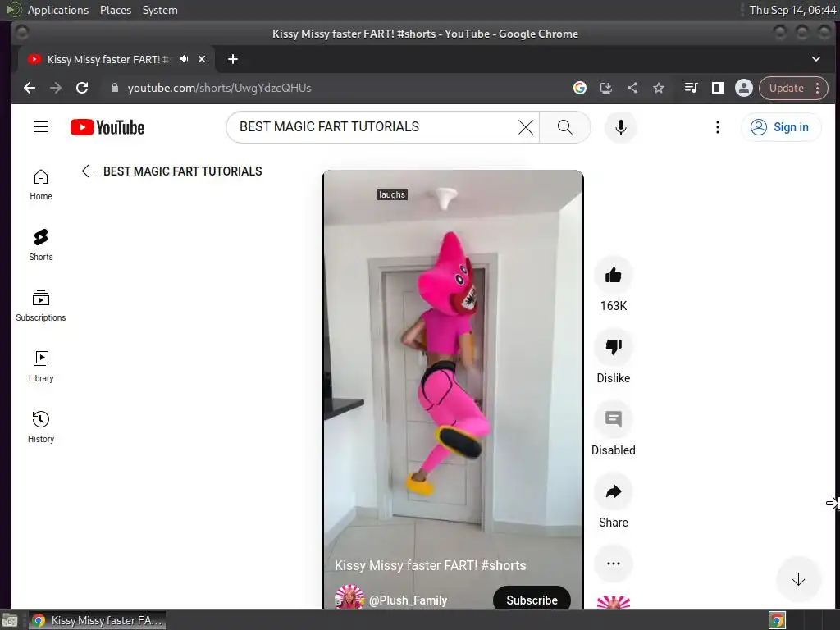
Task: Open Library in the sidebar
Action: coord(41,367)
